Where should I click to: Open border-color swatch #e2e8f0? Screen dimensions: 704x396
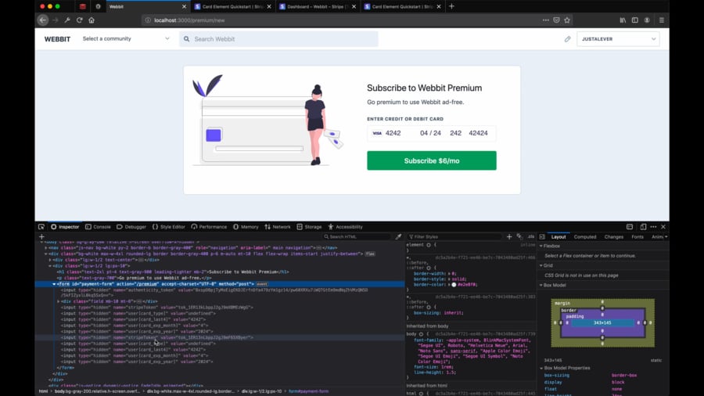tap(454, 285)
